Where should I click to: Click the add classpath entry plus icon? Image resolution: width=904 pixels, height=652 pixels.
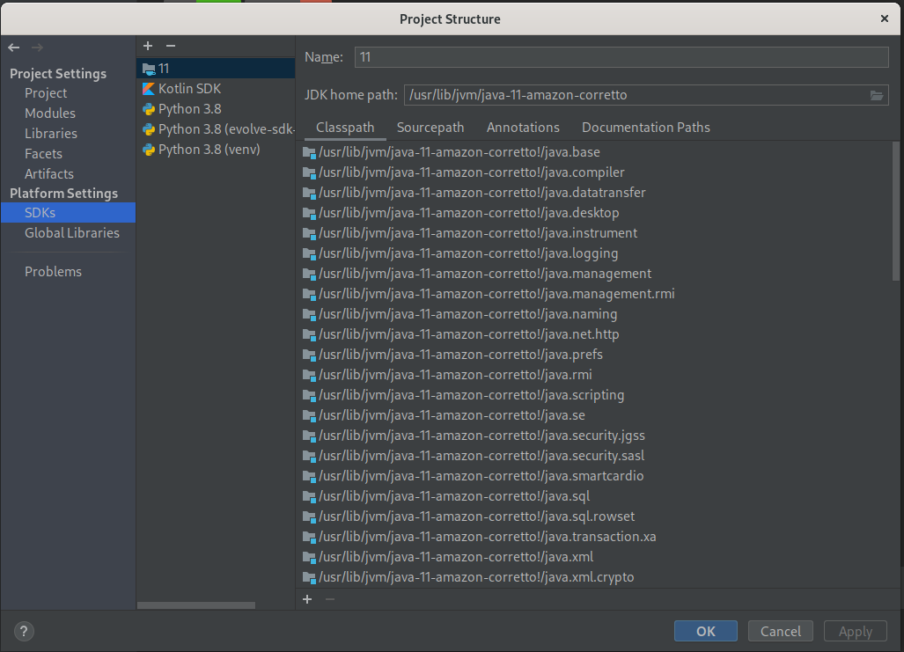(307, 599)
